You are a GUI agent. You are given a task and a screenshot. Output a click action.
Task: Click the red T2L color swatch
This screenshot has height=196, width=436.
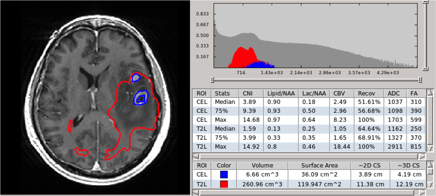click(224, 184)
